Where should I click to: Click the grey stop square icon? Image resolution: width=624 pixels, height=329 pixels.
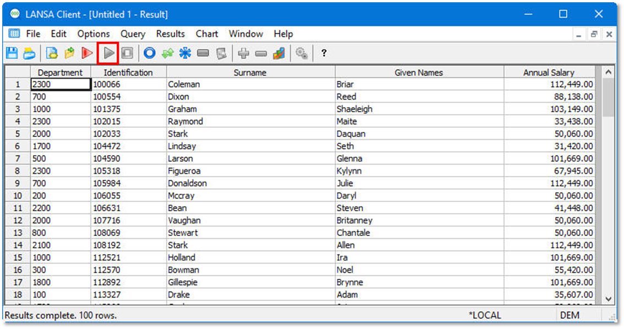127,53
